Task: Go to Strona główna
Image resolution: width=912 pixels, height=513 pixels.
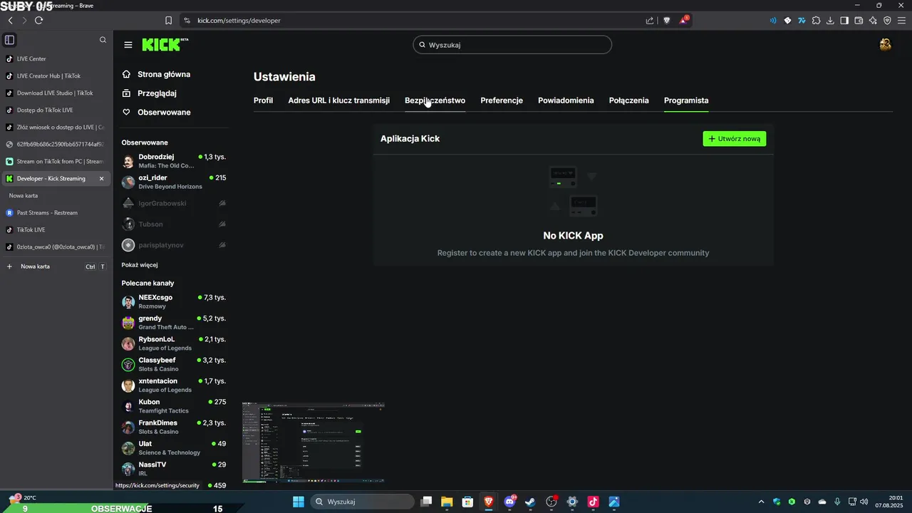Action: pyautogui.click(x=155, y=74)
